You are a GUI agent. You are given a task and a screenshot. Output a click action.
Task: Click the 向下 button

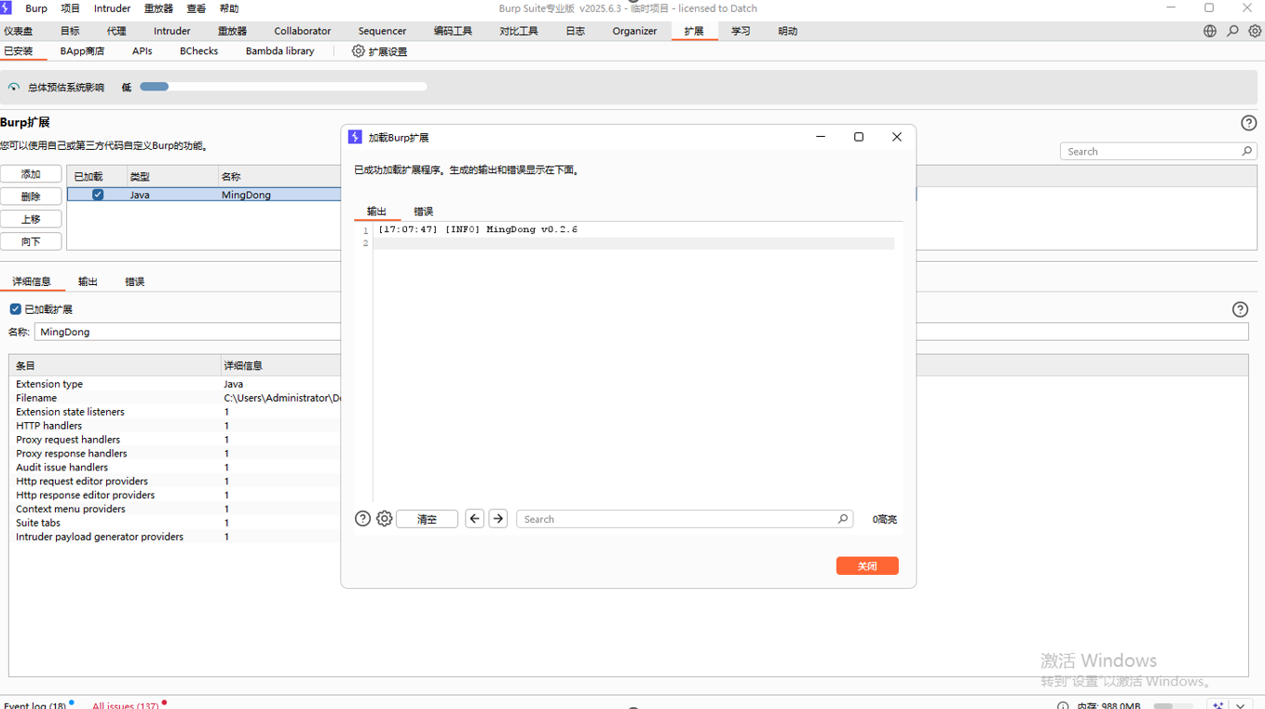coord(31,241)
